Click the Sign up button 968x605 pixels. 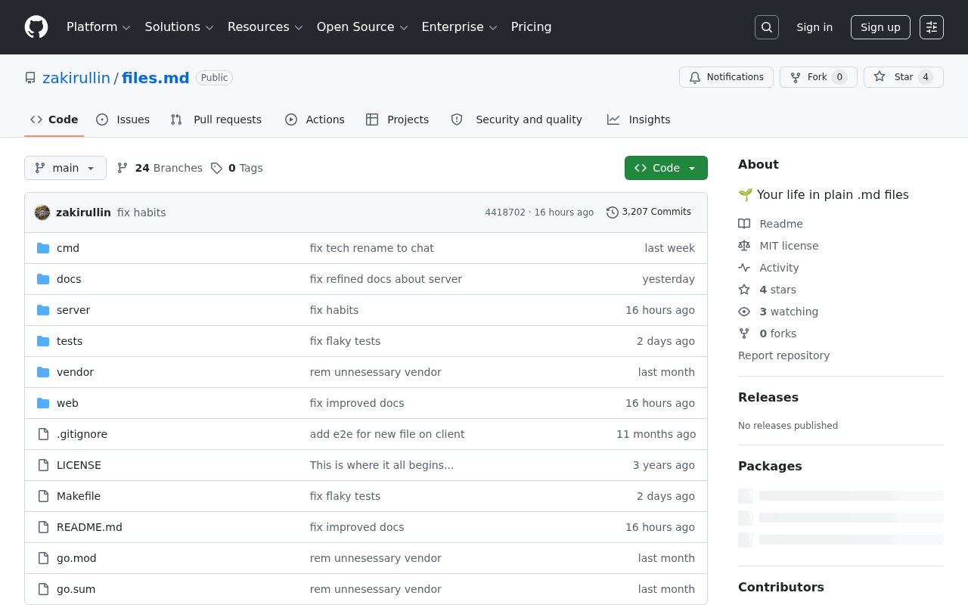pyautogui.click(x=880, y=27)
